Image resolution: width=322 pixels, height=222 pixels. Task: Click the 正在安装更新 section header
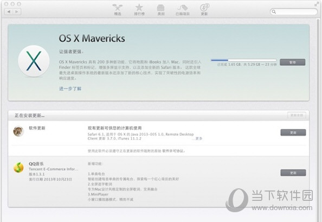30,116
